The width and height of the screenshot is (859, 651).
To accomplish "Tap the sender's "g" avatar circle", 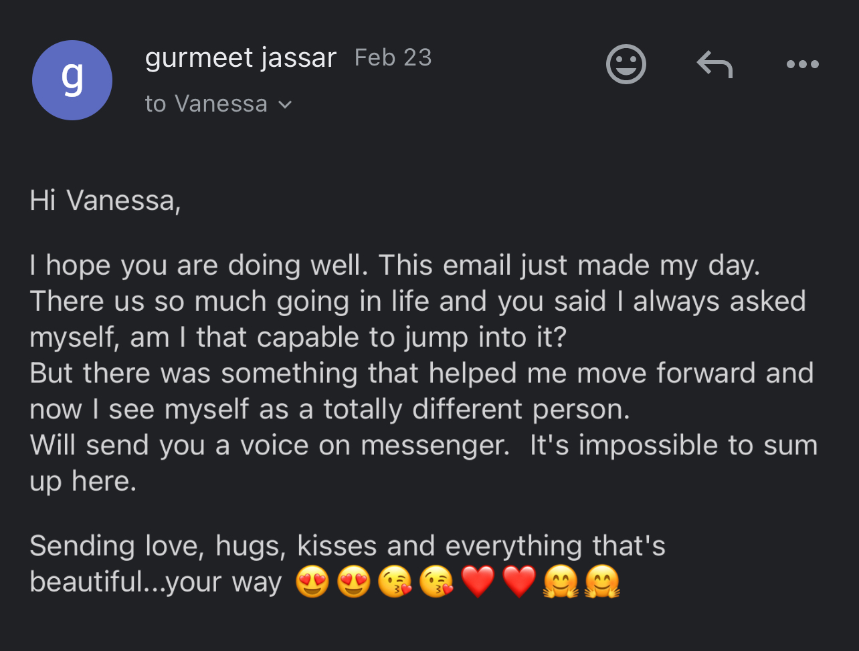I will [72, 80].
